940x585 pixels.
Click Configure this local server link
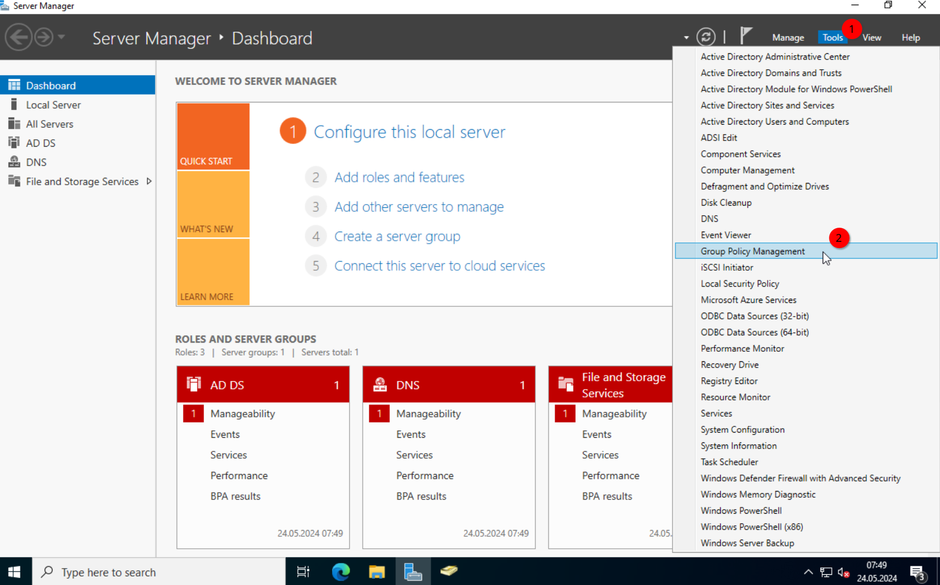pos(409,131)
